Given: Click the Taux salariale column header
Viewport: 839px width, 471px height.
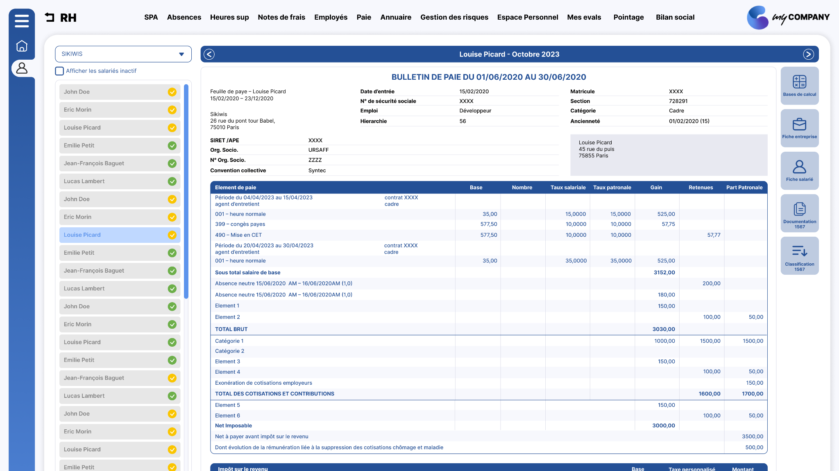Looking at the screenshot, I should [568, 188].
